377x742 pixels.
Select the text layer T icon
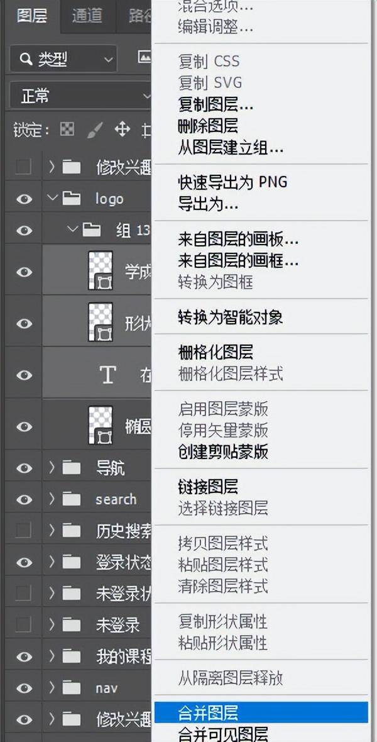(108, 375)
